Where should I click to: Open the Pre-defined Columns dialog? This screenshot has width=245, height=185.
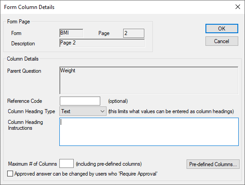213,164
